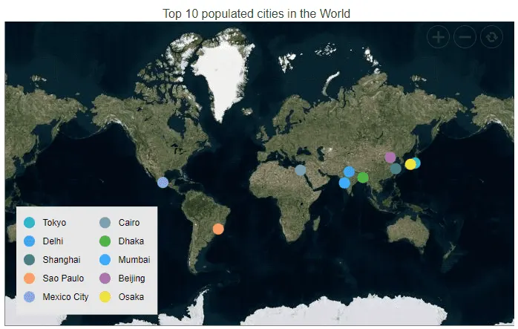Select the cyan Tokyo marker behind Osaka
The width and height of the screenshot is (518, 329).
point(418,163)
